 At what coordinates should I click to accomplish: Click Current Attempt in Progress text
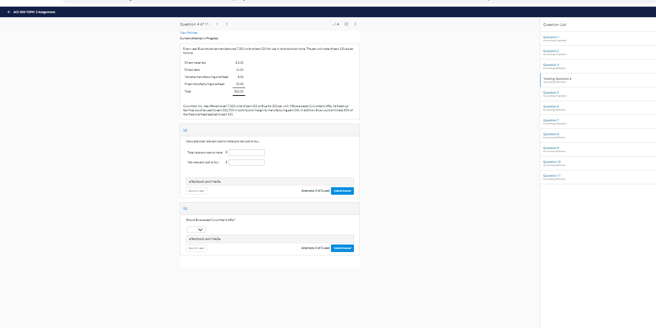tap(199, 38)
